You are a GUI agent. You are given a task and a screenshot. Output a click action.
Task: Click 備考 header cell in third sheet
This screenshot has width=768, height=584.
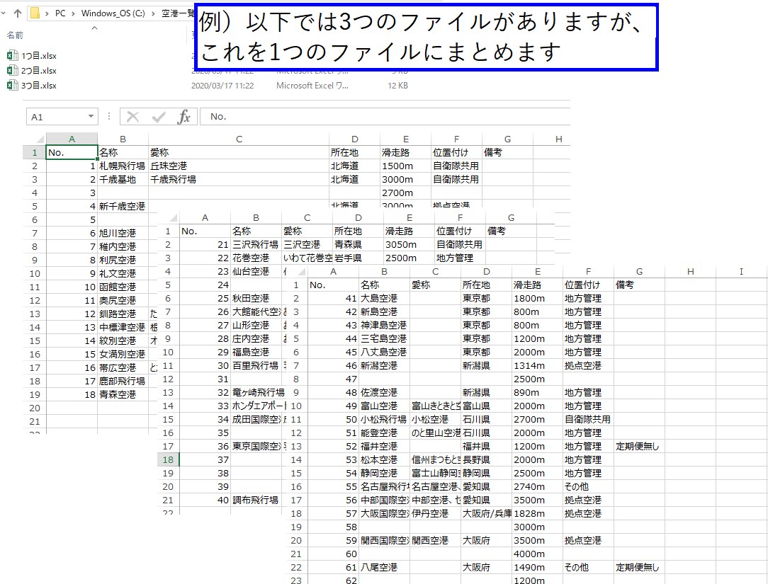point(638,285)
